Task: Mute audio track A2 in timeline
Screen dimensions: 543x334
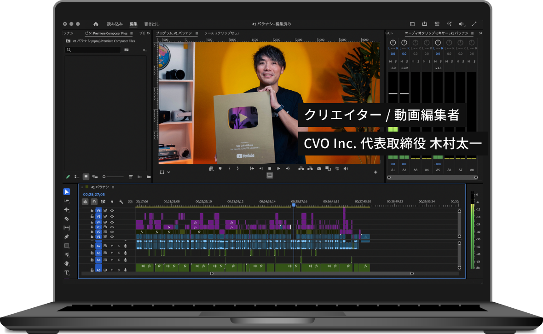Action: click(112, 246)
